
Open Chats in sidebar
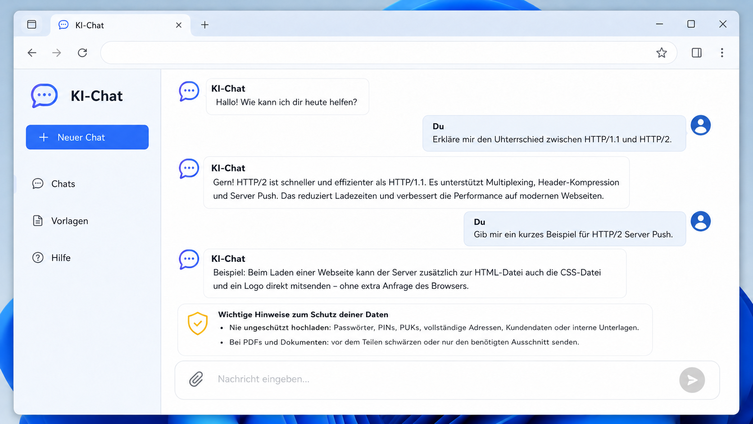pyautogui.click(x=63, y=184)
